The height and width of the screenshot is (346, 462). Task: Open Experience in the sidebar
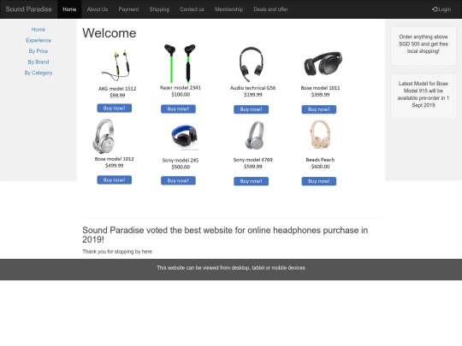38,40
